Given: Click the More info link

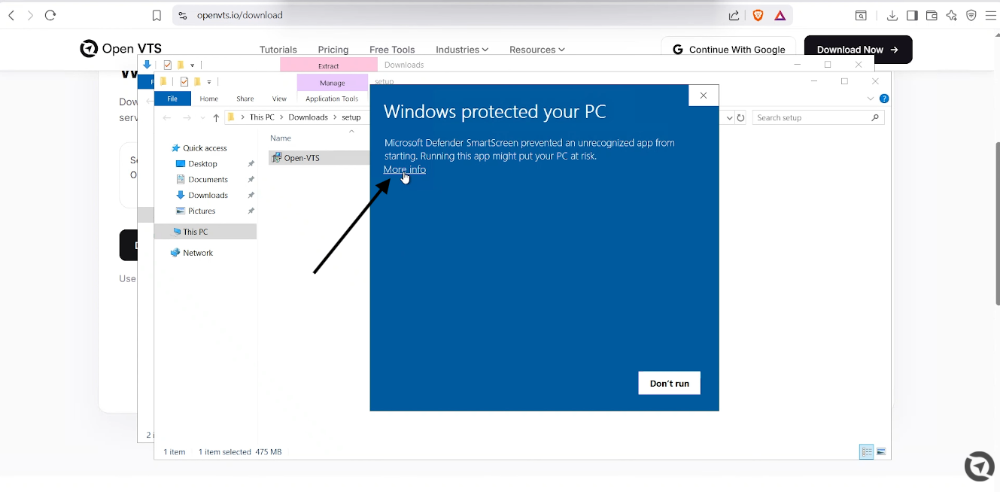Looking at the screenshot, I should [405, 170].
